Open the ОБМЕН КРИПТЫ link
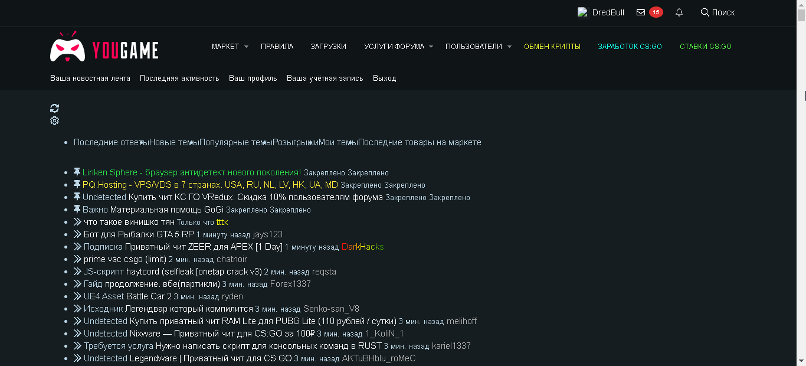 coord(552,47)
